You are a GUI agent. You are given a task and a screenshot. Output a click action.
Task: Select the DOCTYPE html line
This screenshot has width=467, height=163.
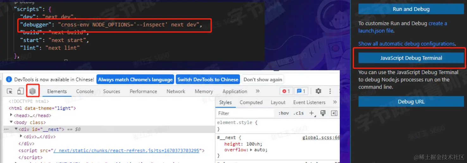click(x=29, y=101)
